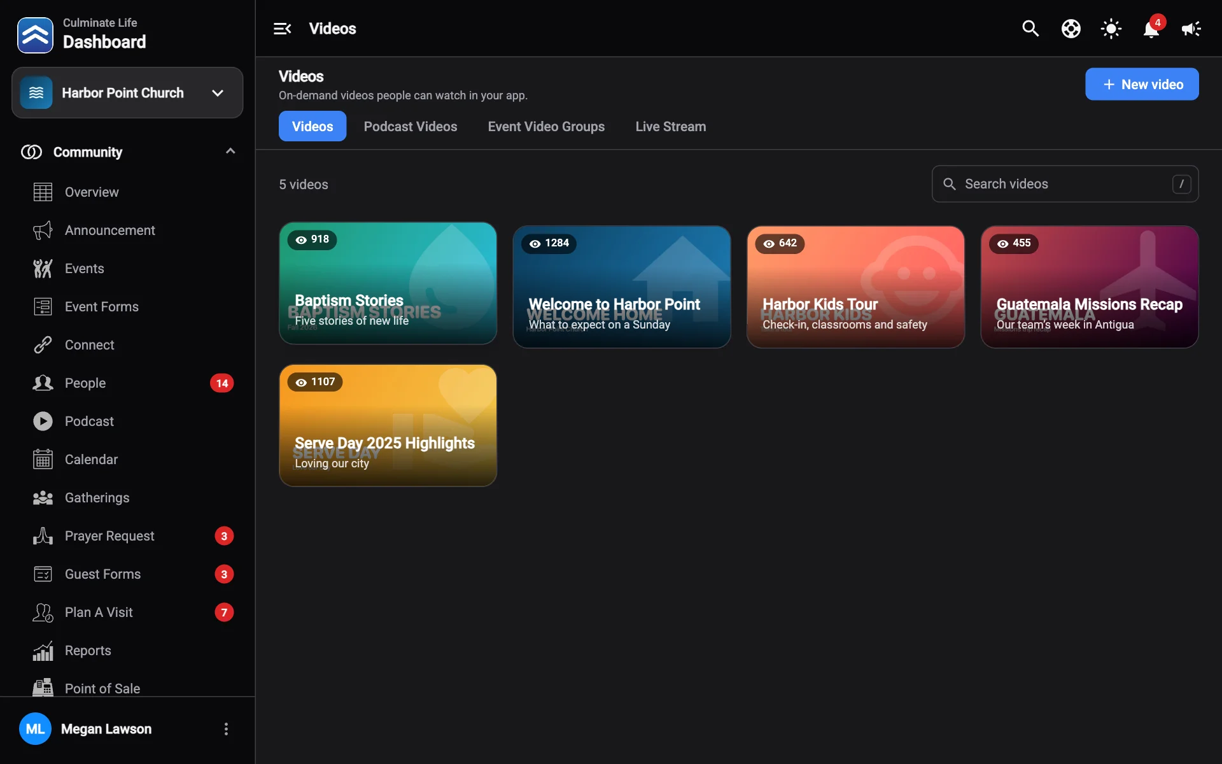Open Event Forms in the sidebar
Image resolution: width=1222 pixels, height=764 pixels.
coord(127,307)
